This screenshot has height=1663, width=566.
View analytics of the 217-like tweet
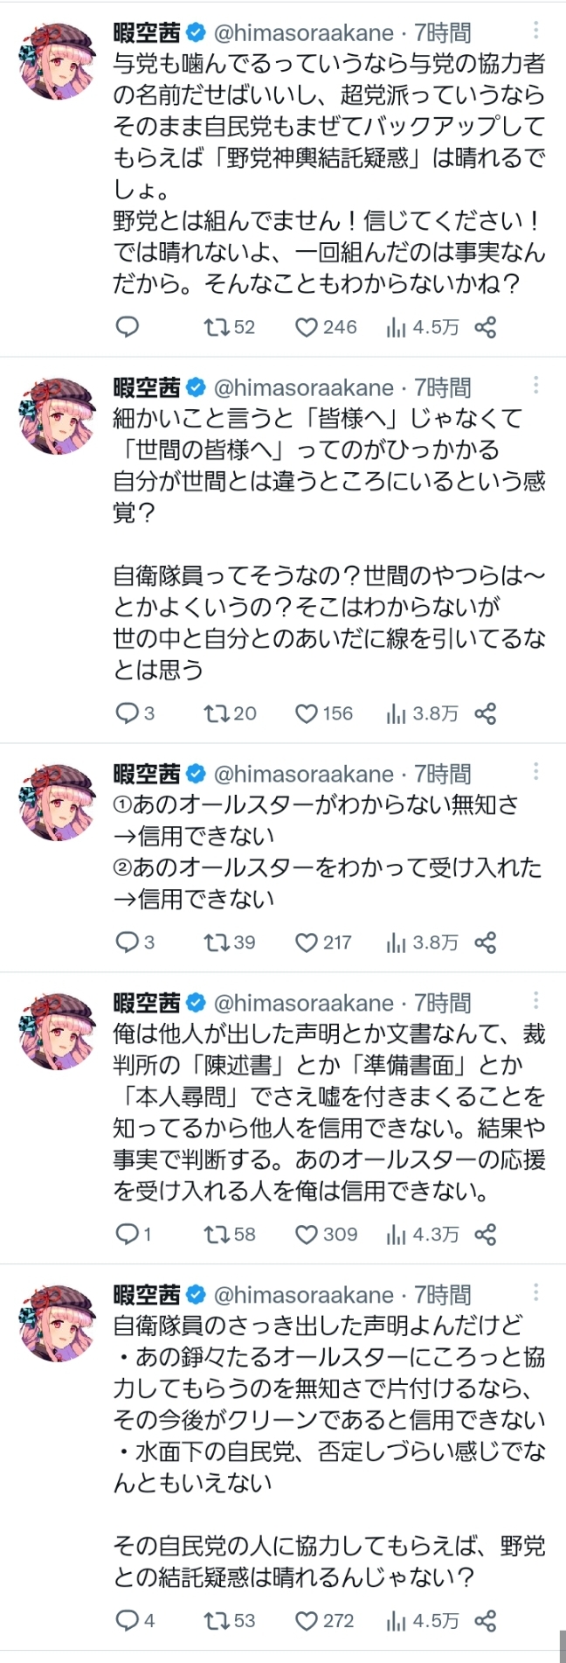[397, 942]
